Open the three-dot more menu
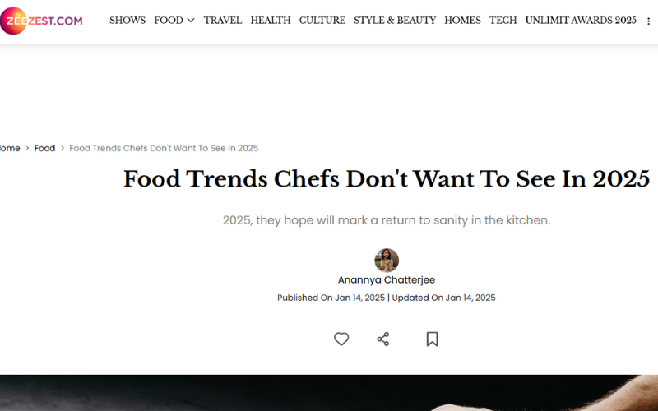This screenshot has width=658, height=411. (x=648, y=21)
